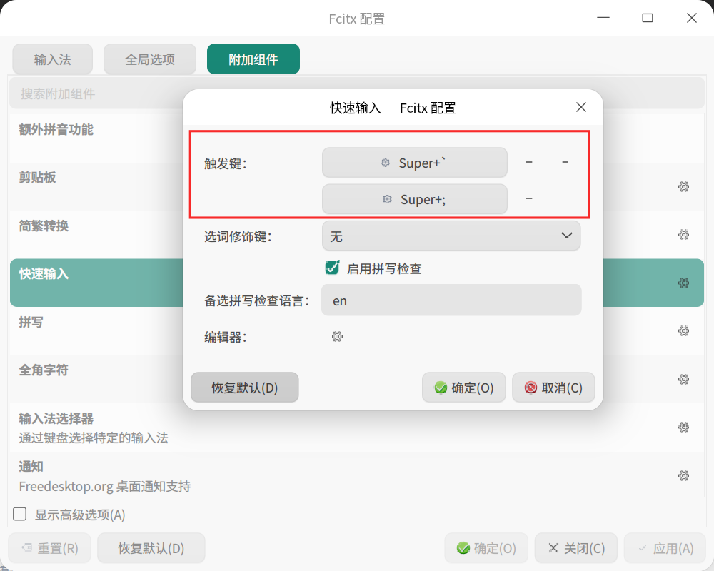Click the main window 重置(R) button

(50, 548)
